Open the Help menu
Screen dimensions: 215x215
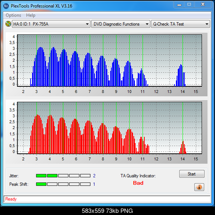[30, 16]
